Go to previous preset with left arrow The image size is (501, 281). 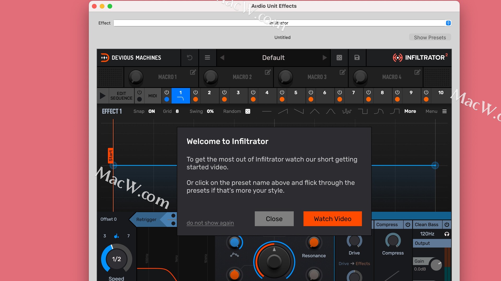pyautogui.click(x=222, y=58)
